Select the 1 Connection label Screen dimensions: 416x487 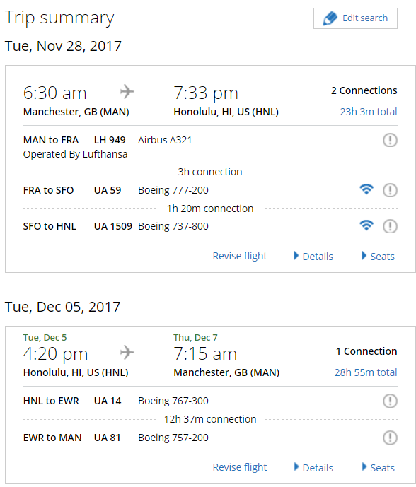(366, 351)
